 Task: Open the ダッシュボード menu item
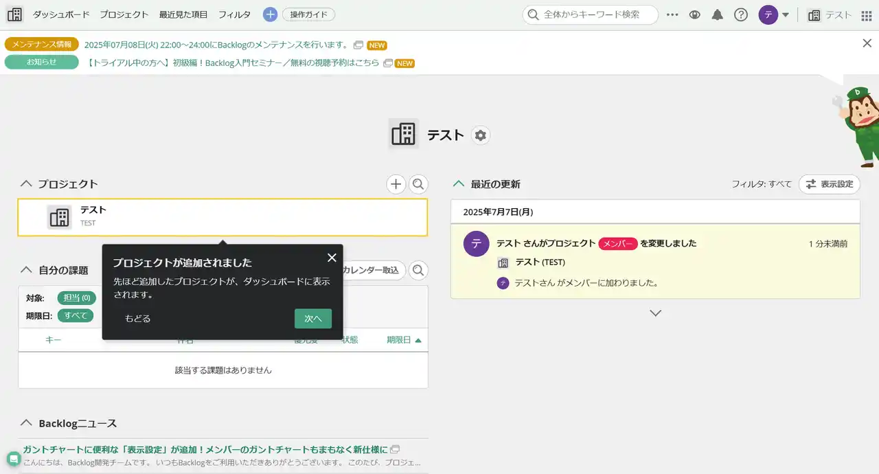point(61,14)
